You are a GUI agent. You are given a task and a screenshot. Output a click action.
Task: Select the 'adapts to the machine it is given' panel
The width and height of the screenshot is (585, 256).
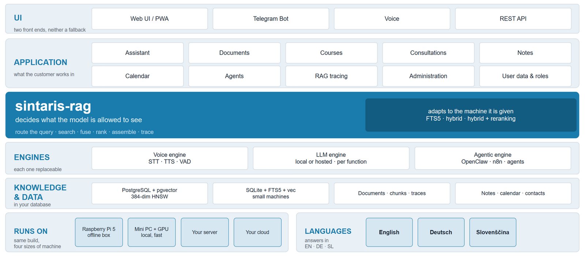coord(471,115)
